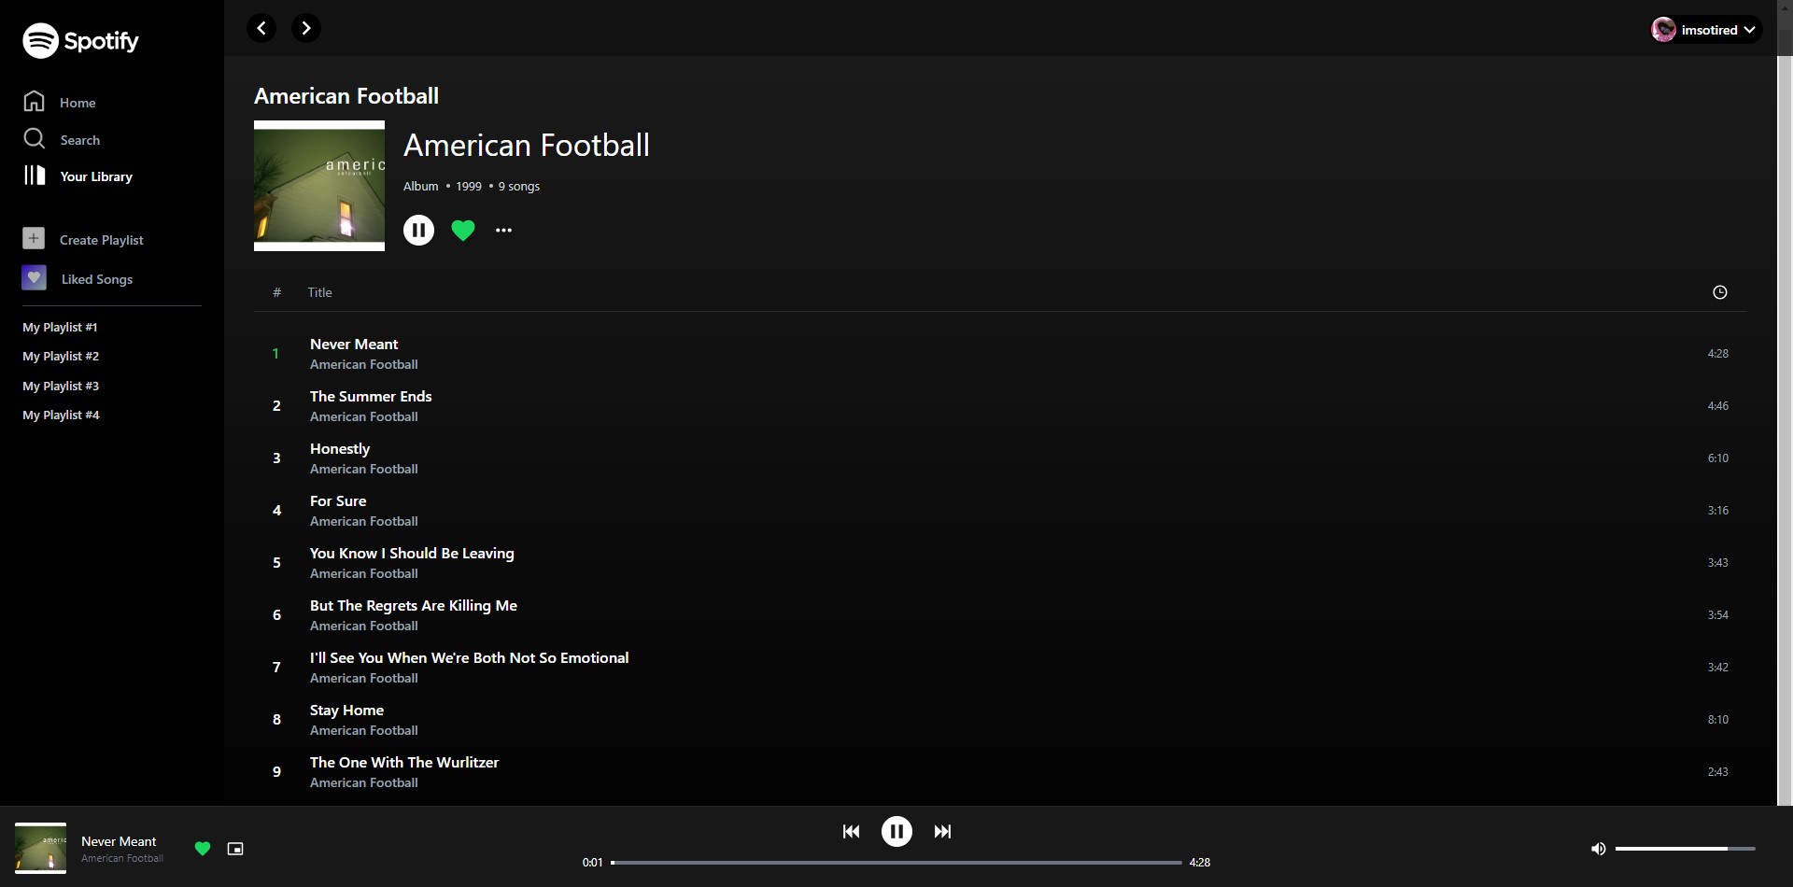The height and width of the screenshot is (887, 1793).
Task: Open My Playlist #2
Action: [61, 356]
